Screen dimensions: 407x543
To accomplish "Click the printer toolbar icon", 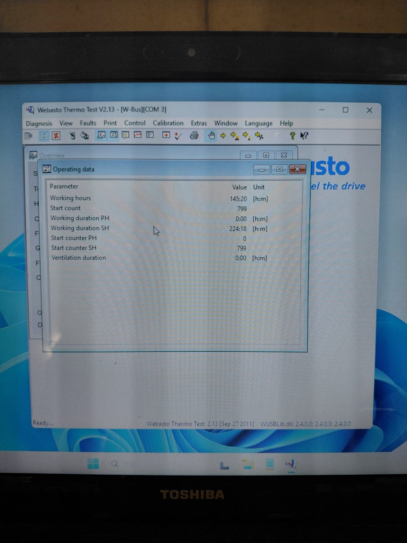I will point(194,136).
